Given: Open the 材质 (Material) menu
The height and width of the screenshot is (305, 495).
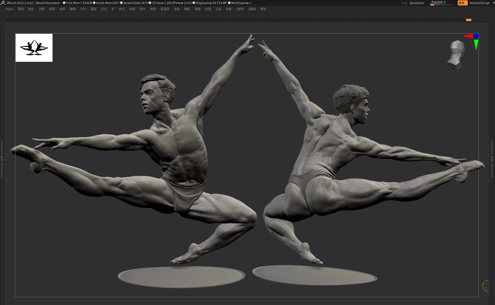Looking at the screenshot, I should coord(132,9).
